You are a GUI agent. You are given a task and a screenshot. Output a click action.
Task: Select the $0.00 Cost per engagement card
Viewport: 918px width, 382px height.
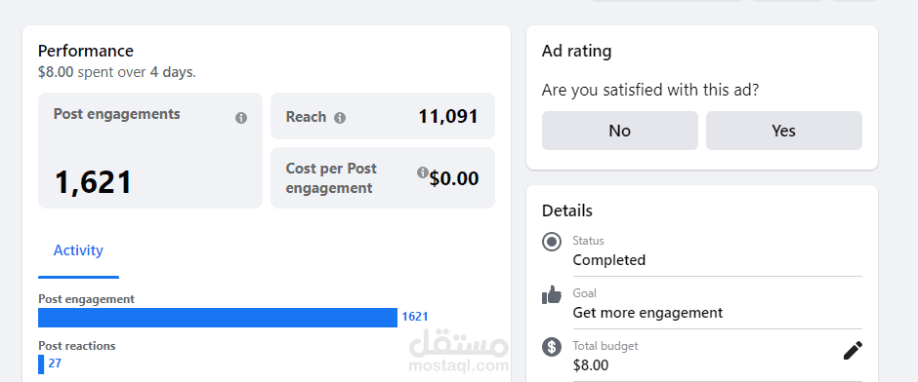pyautogui.click(x=382, y=177)
